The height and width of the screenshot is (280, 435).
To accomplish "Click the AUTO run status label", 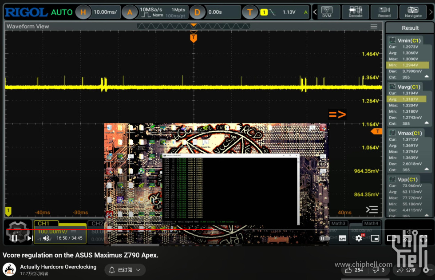I will [62, 12].
